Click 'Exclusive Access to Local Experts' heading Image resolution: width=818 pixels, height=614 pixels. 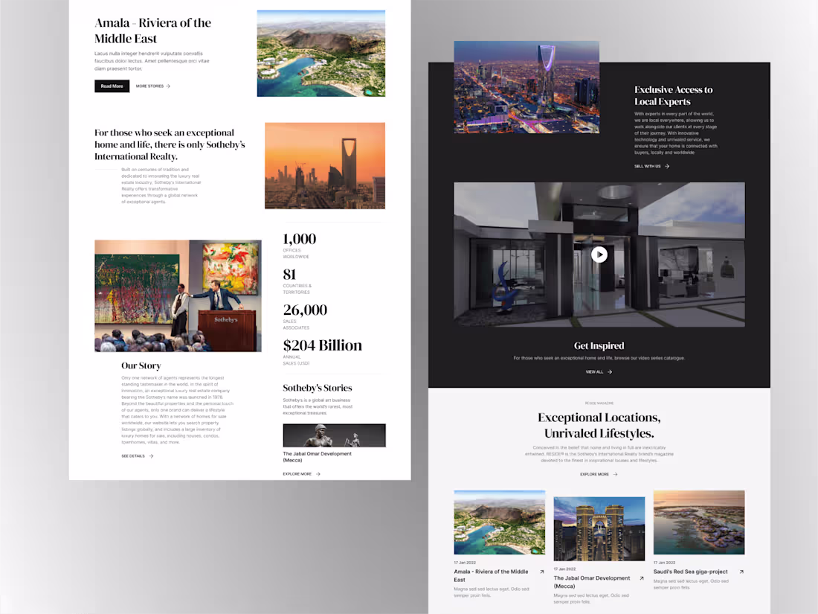pos(674,95)
